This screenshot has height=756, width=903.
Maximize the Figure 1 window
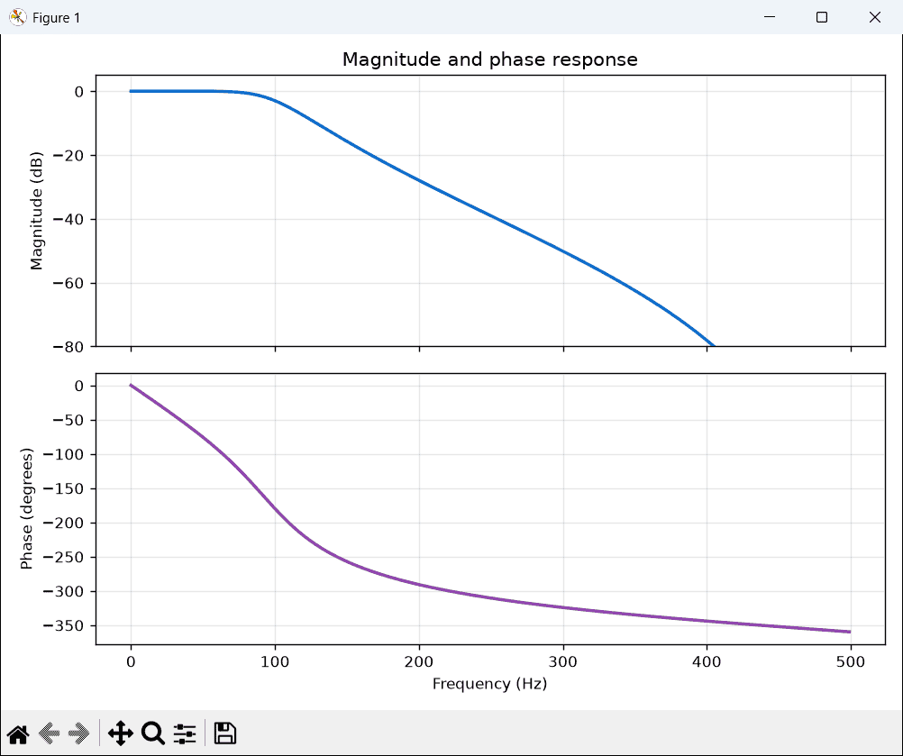point(822,17)
